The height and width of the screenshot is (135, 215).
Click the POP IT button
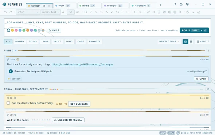click(194, 30)
